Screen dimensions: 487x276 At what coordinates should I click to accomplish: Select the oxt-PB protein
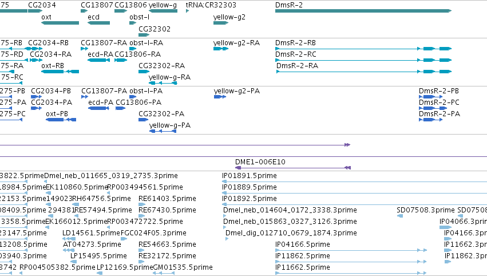(61, 120)
